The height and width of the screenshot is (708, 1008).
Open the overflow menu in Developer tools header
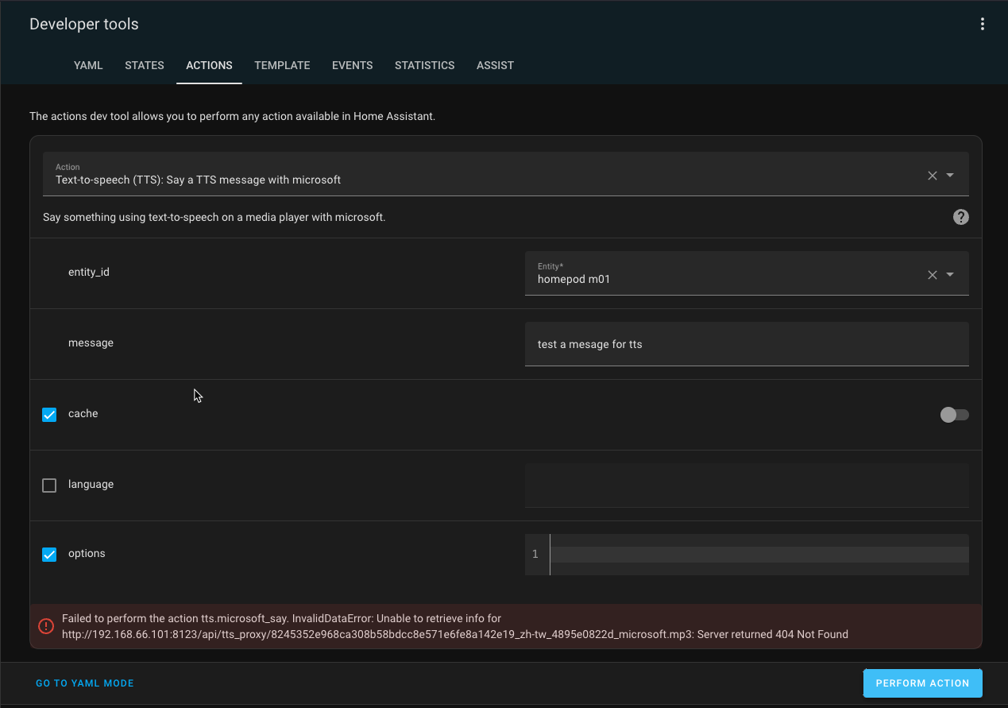click(x=983, y=24)
